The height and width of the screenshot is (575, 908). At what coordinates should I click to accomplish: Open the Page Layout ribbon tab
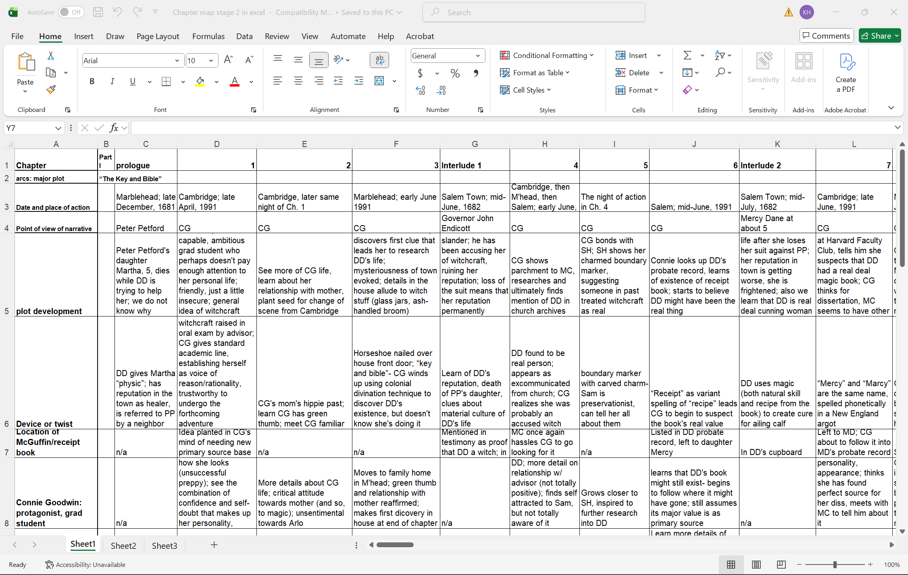click(158, 36)
